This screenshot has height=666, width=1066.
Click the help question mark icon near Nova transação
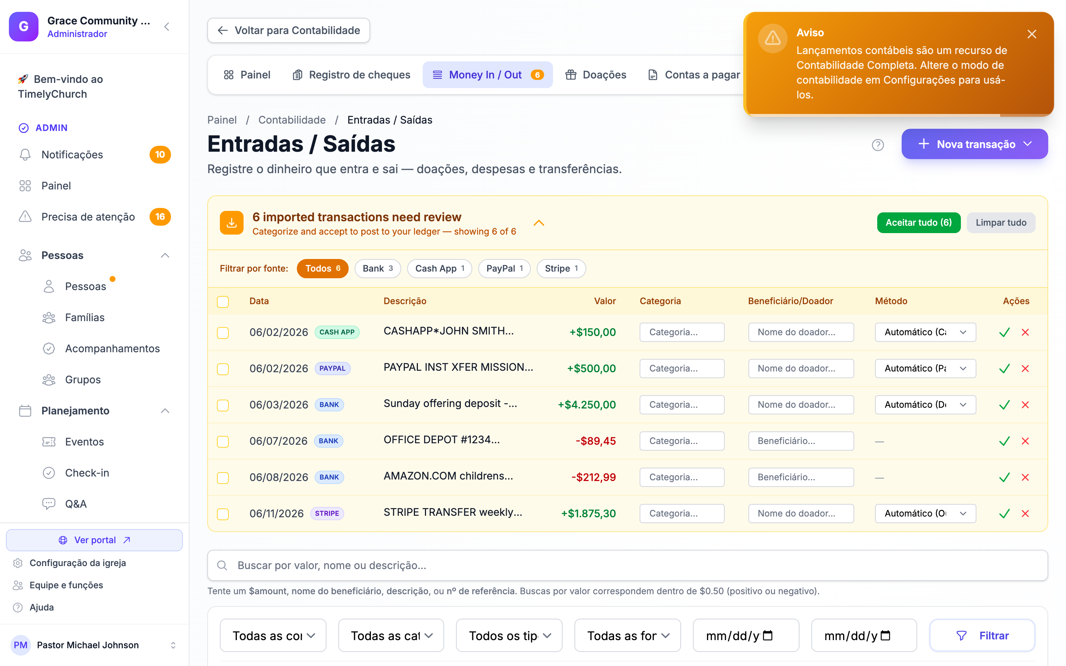[878, 145]
